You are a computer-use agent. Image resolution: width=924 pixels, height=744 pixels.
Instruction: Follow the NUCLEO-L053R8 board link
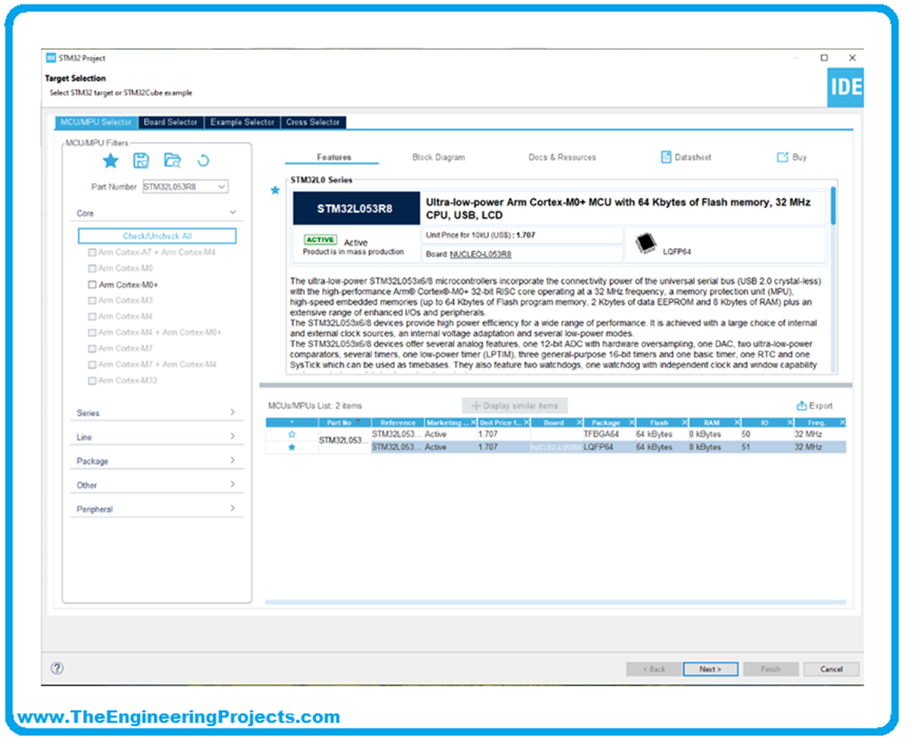pos(480,255)
